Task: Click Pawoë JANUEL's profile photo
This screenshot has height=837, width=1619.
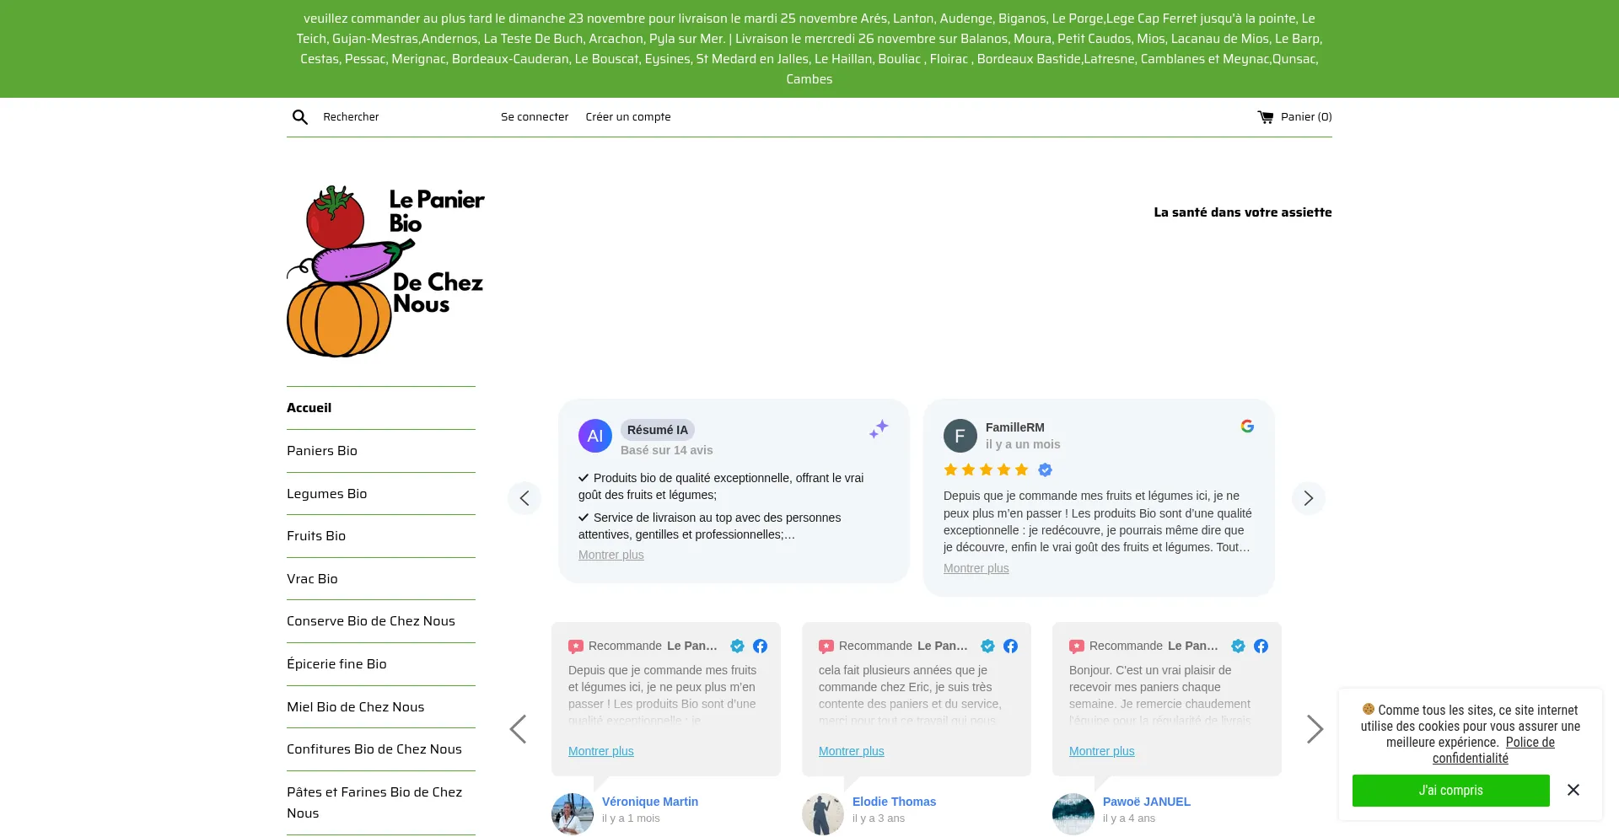Action: 1073,813
